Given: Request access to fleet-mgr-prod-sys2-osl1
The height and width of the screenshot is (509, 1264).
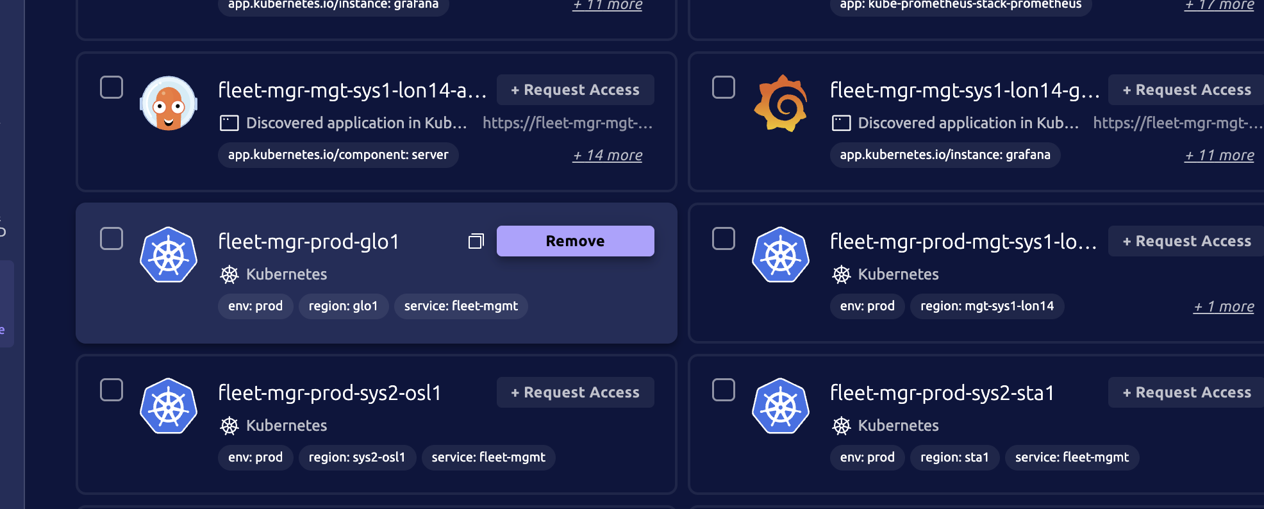Looking at the screenshot, I should coord(576,392).
